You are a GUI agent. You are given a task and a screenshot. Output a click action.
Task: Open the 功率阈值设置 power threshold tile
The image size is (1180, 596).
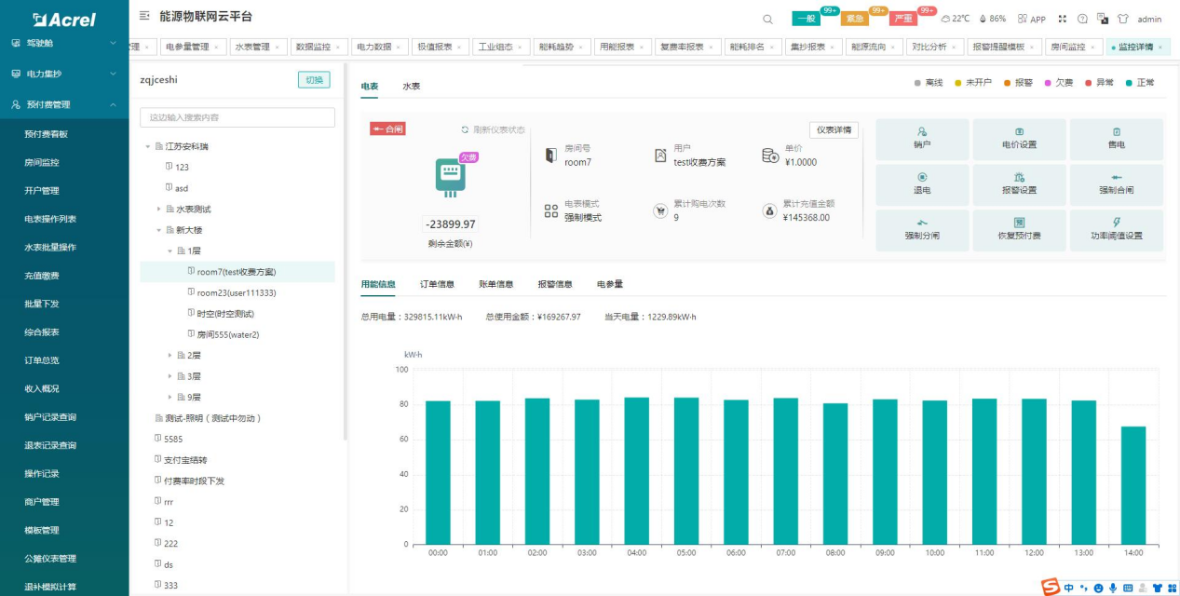click(1117, 229)
